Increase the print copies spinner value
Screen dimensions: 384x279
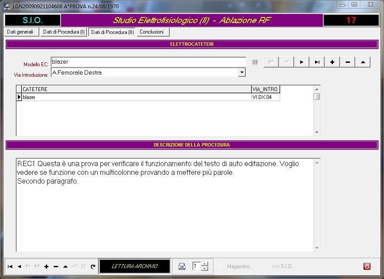tap(205, 264)
